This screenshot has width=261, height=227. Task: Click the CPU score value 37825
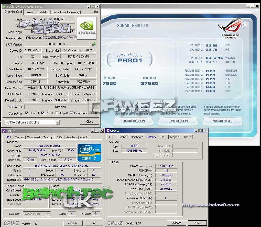point(149,83)
